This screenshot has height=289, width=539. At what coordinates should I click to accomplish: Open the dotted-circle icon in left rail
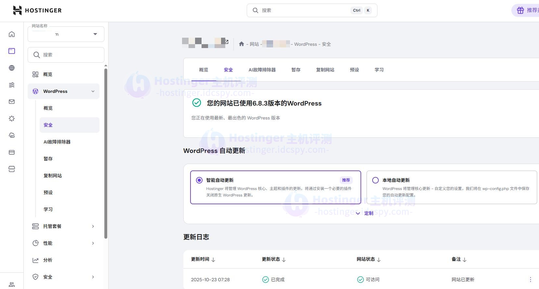point(12,119)
